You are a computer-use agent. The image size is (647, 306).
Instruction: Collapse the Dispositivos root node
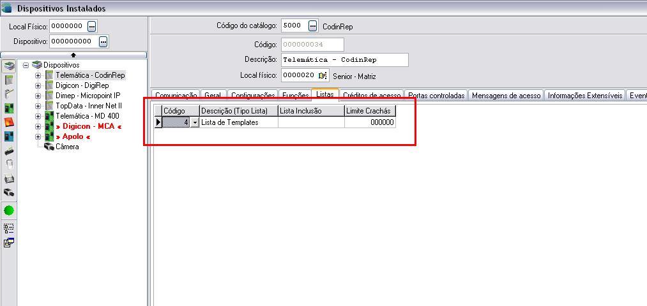point(26,65)
